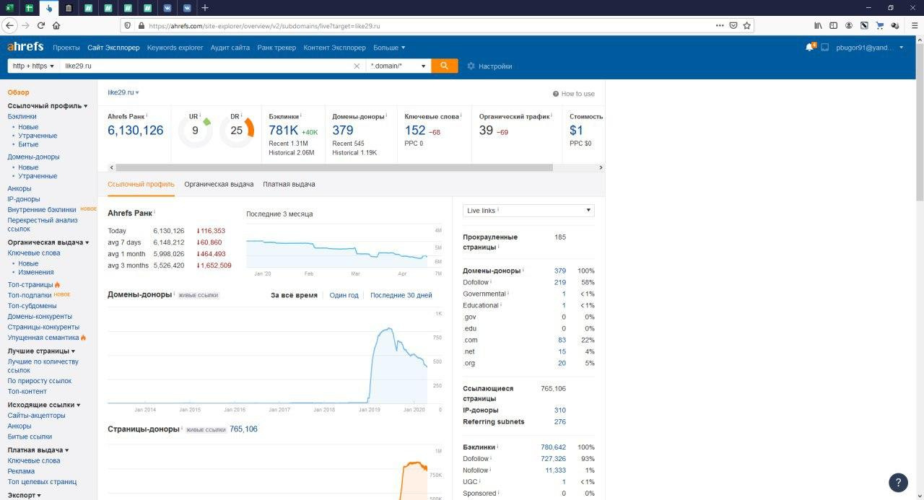The height and width of the screenshot is (500, 924).
Task: Click the orange search button
Action: pyautogui.click(x=445, y=66)
